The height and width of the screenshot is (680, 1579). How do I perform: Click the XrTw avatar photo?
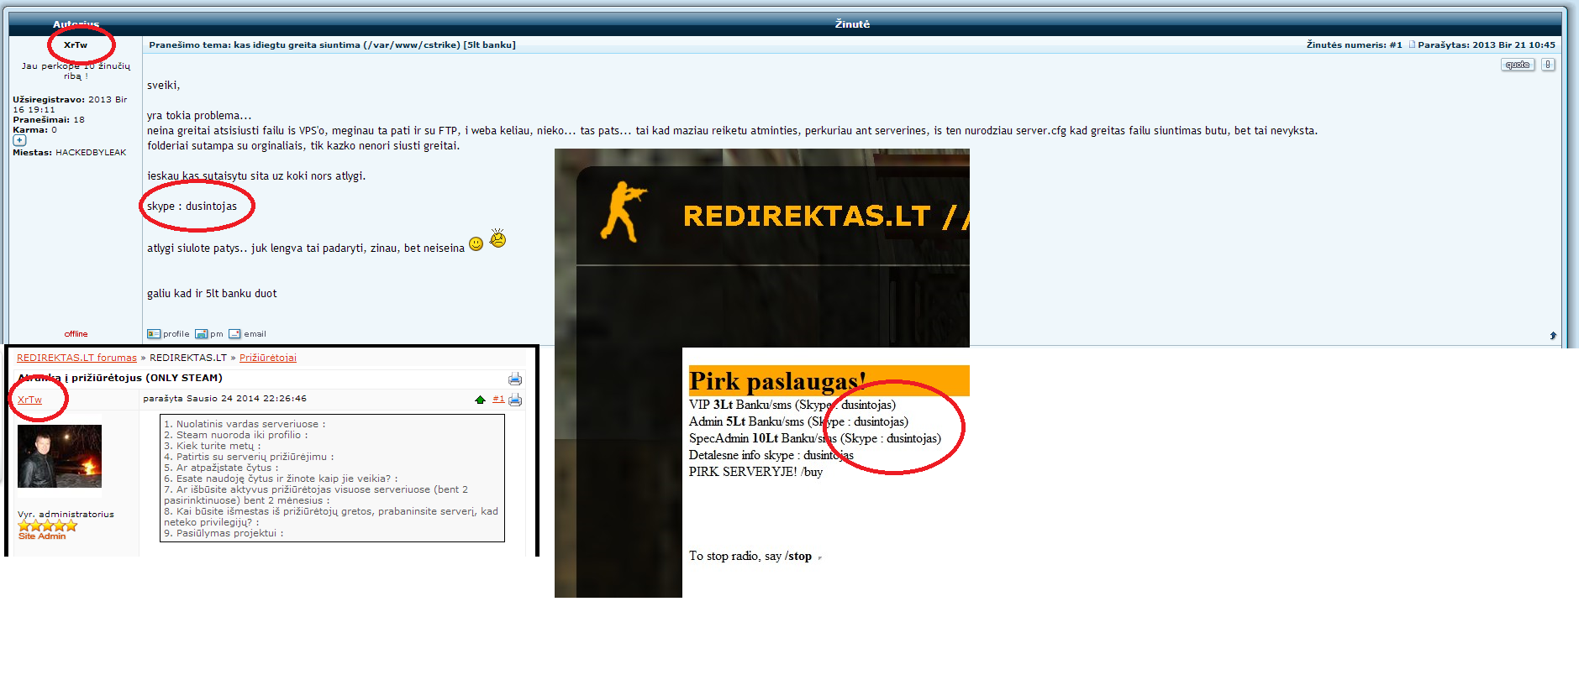click(x=60, y=456)
